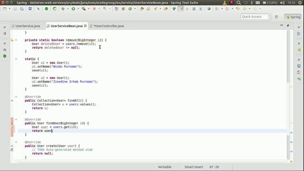The width and height of the screenshot is (304, 171).
Task: Click the Open Type toolbar icon
Action: click(x=142, y=9)
